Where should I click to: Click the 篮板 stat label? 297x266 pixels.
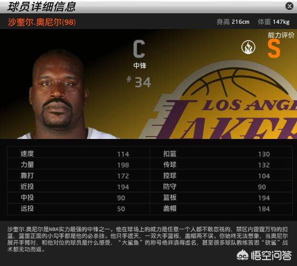170,197
